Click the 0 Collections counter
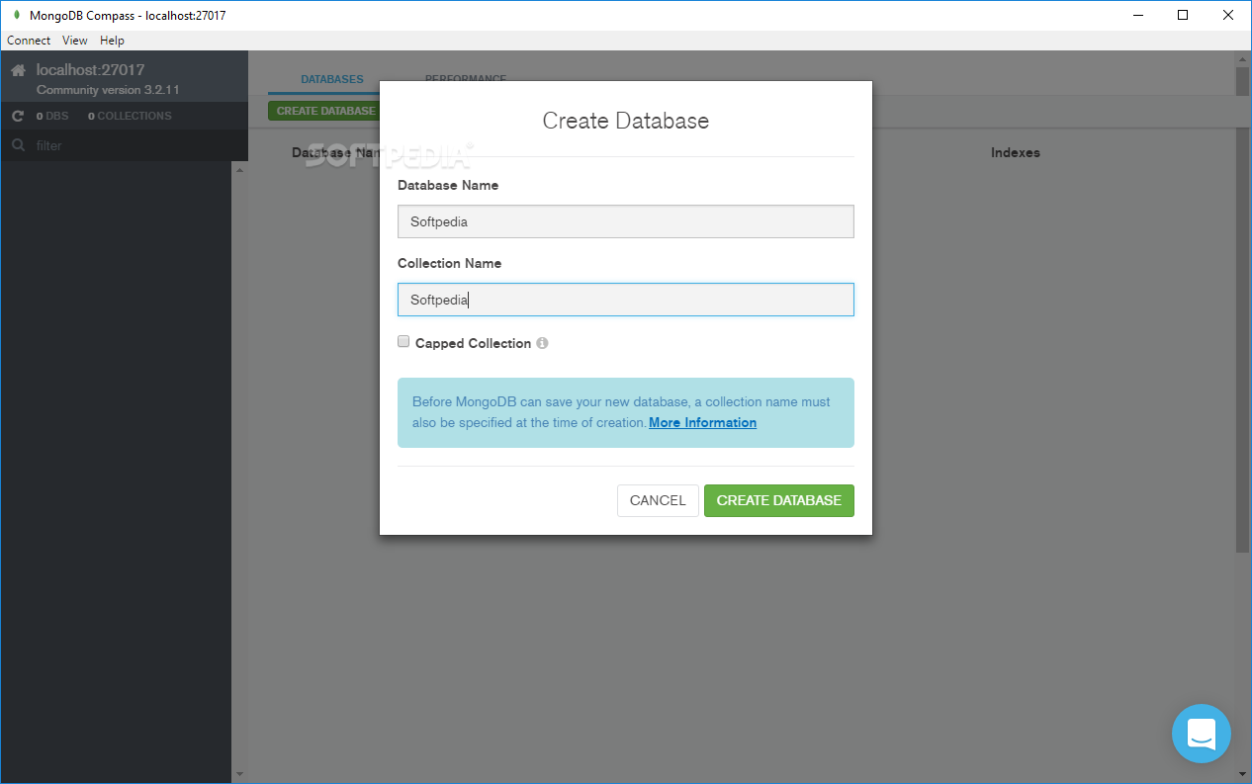Viewport: 1252px width, 784px height. coord(130,116)
